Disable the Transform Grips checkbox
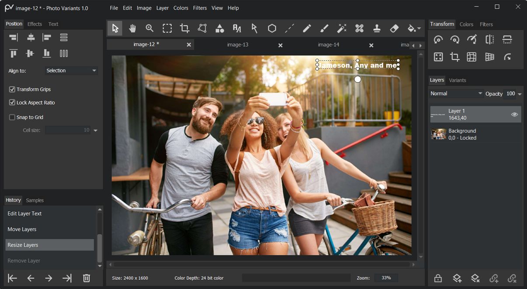The width and height of the screenshot is (527, 289). click(12, 89)
